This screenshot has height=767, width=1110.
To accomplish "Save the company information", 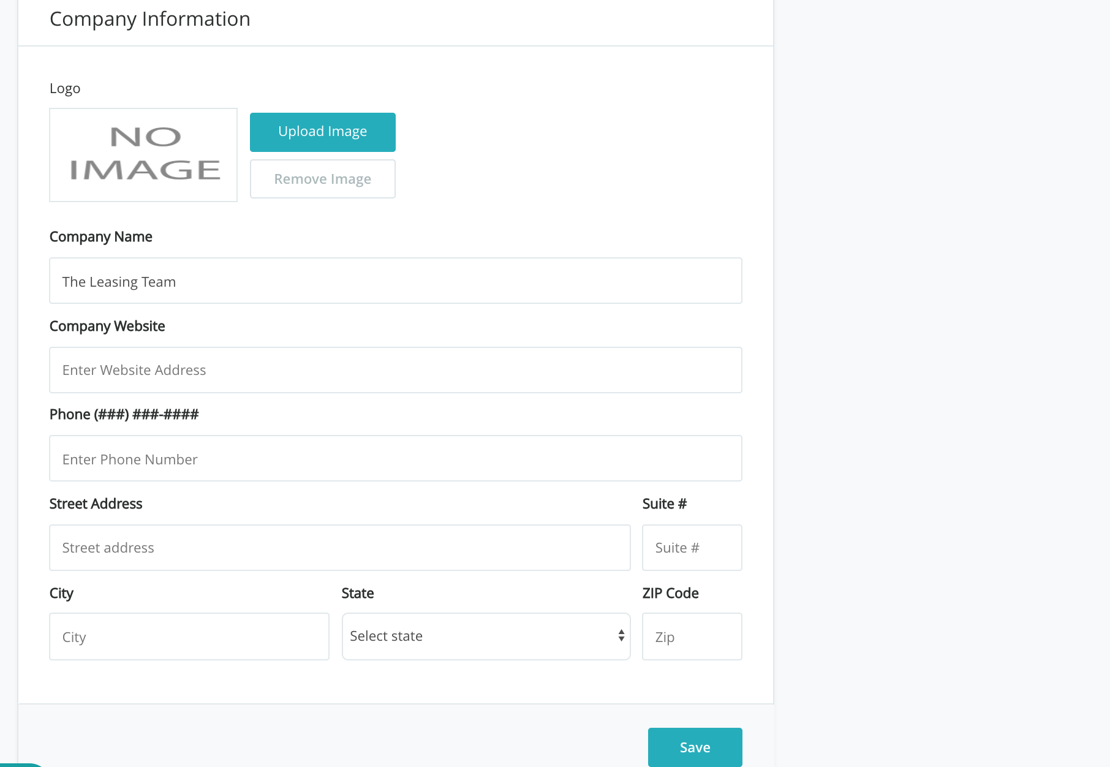I will pyautogui.click(x=695, y=747).
